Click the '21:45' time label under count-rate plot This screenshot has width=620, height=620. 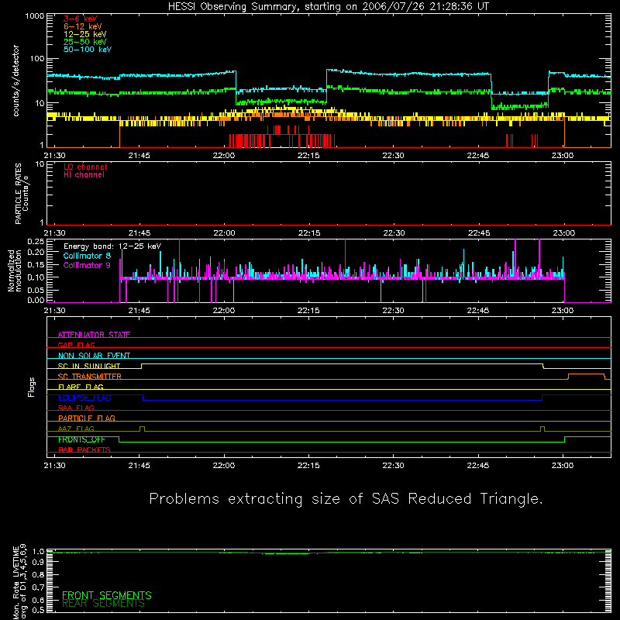[139, 156]
